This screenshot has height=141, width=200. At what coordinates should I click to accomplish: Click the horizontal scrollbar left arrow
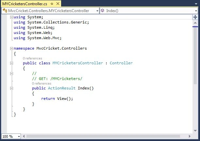tap(24, 136)
